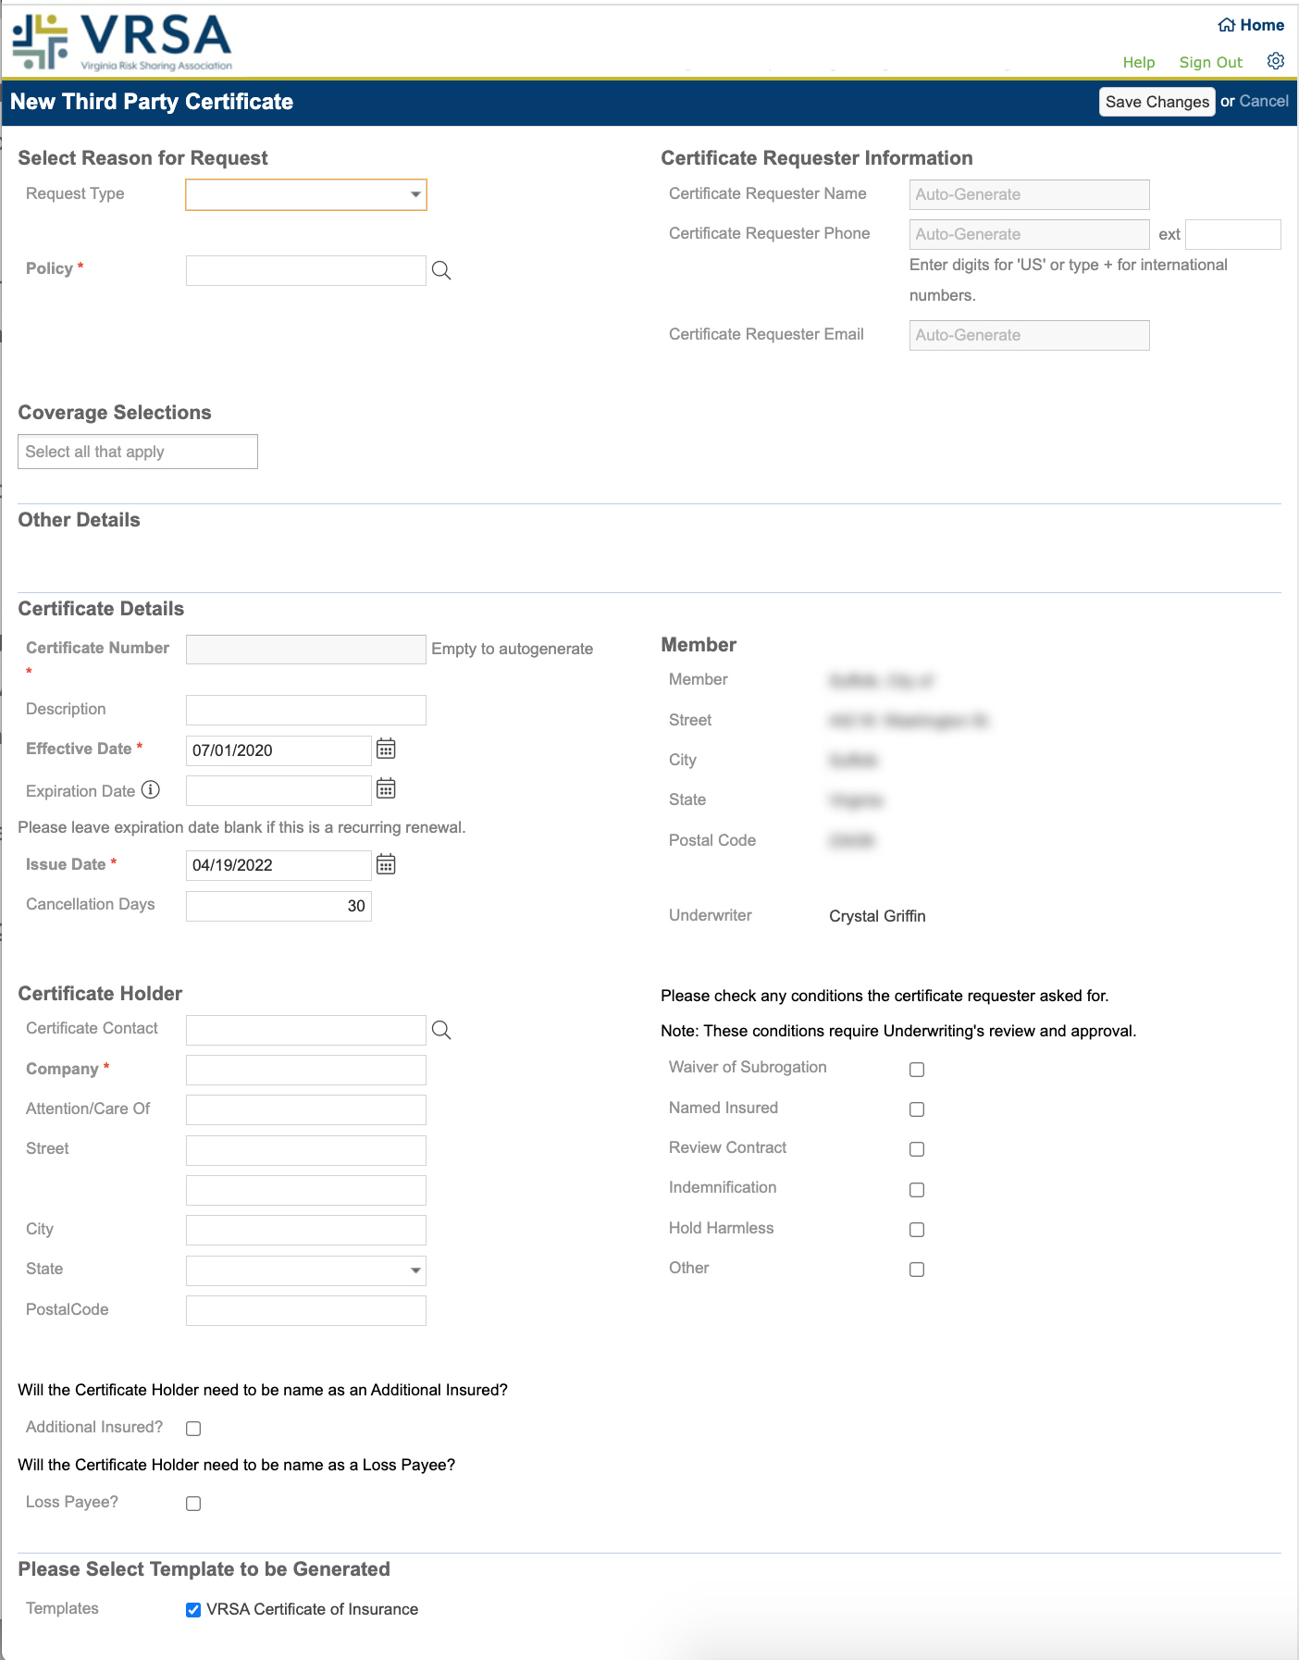Tick the Hold Harmless checkbox
This screenshot has width=1299, height=1660.
pos(917,1230)
